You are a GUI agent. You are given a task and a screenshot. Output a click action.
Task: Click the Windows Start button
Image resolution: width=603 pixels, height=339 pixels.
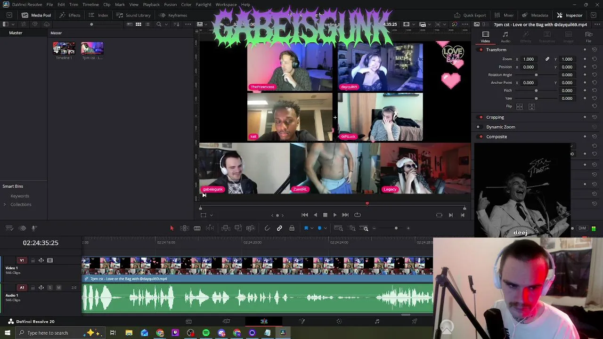pyautogui.click(x=8, y=333)
